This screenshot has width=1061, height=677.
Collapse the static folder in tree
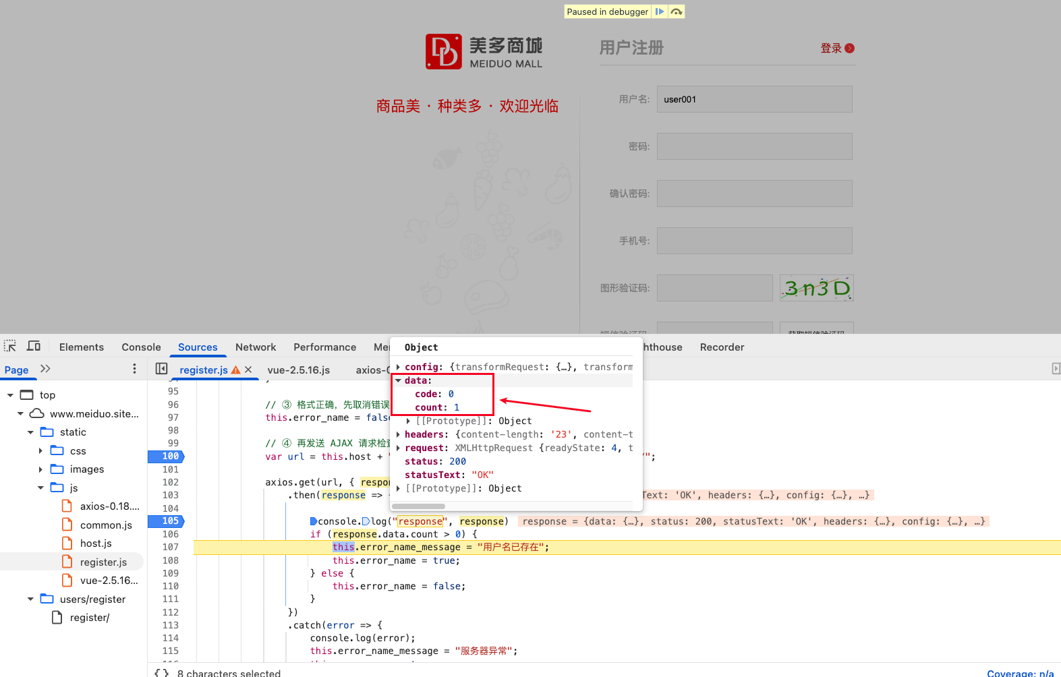(30, 432)
